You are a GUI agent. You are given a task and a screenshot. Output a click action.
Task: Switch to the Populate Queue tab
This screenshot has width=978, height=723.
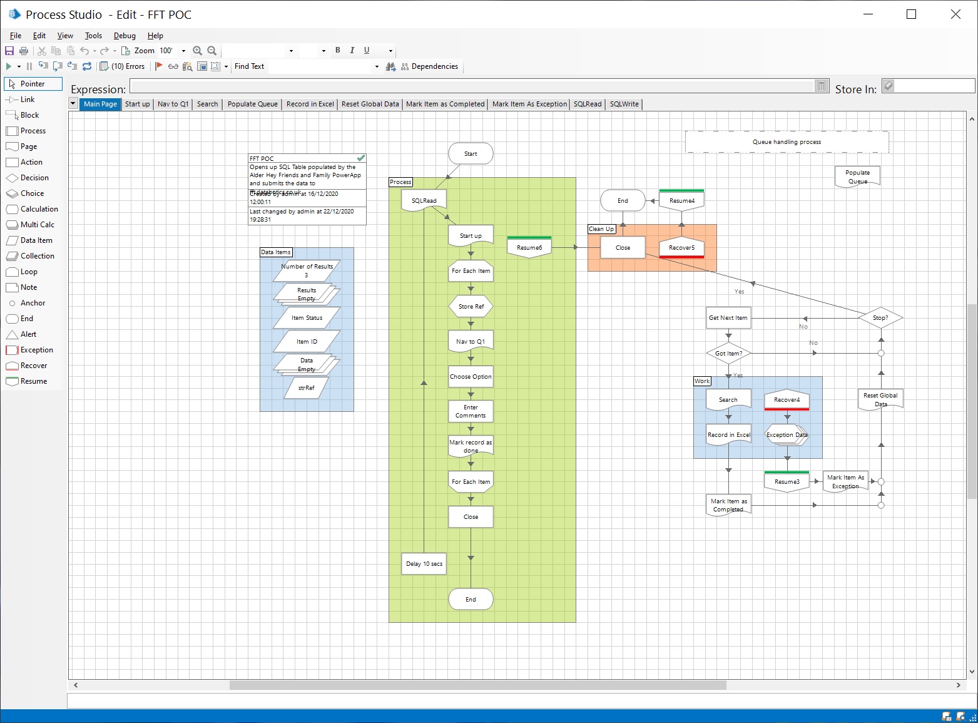coord(252,104)
